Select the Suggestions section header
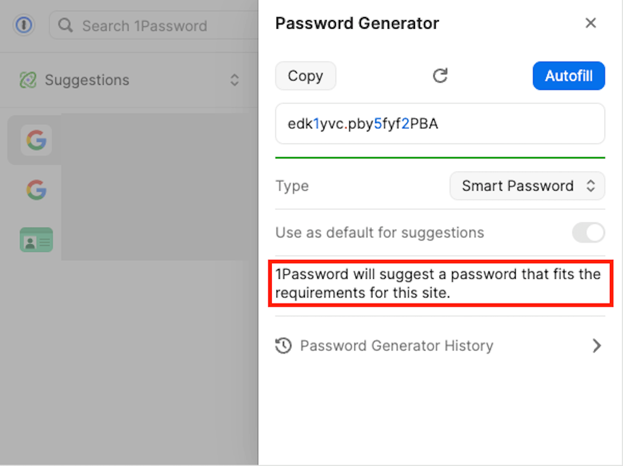The height and width of the screenshot is (466, 623). (x=87, y=80)
